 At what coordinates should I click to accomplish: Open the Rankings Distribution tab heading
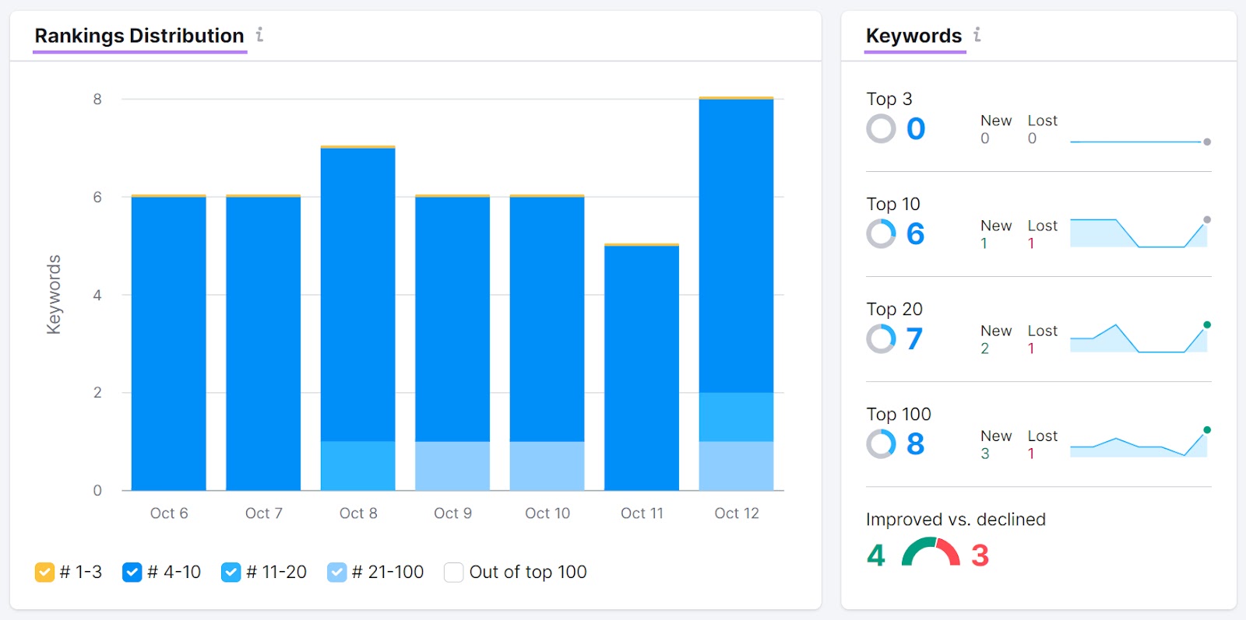139,36
